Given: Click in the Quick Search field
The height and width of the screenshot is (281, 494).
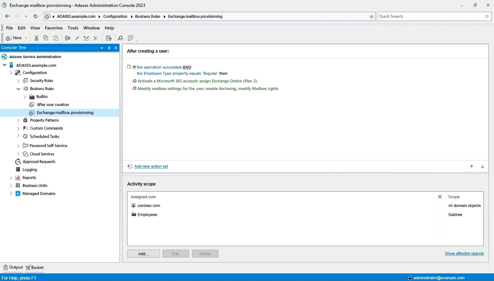Looking at the screenshot, I should click(430, 16).
